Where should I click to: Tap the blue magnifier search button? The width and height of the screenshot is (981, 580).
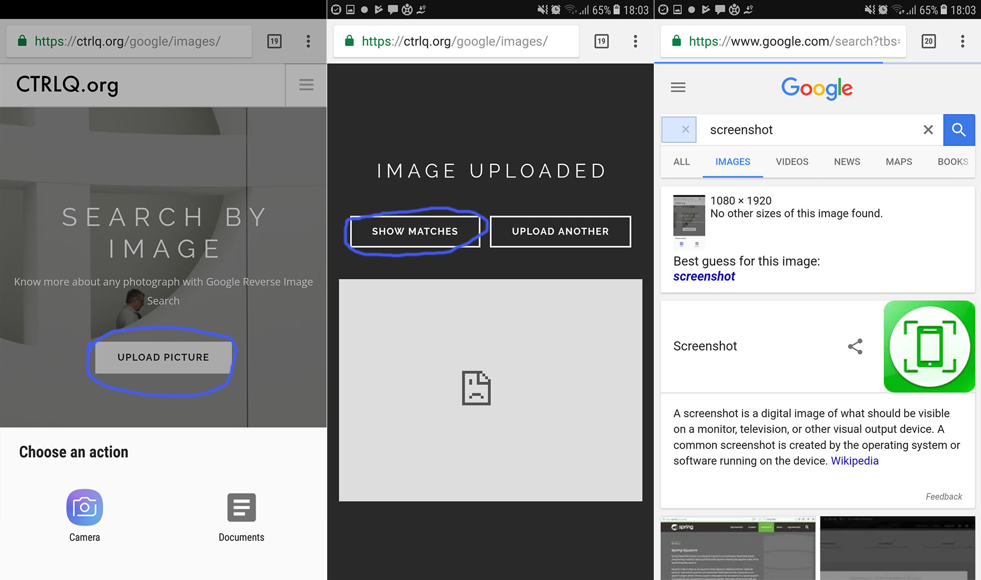(959, 129)
